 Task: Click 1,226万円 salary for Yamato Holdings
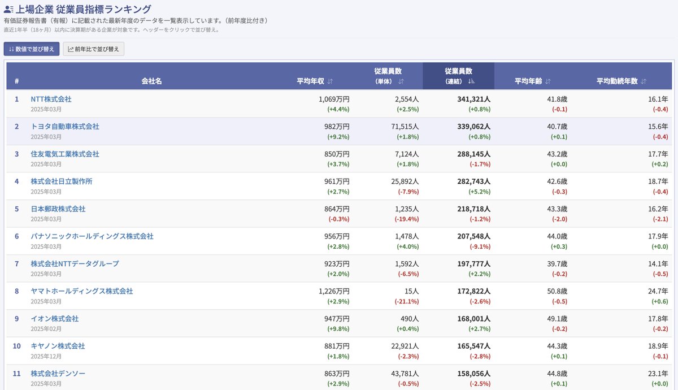pos(334,291)
